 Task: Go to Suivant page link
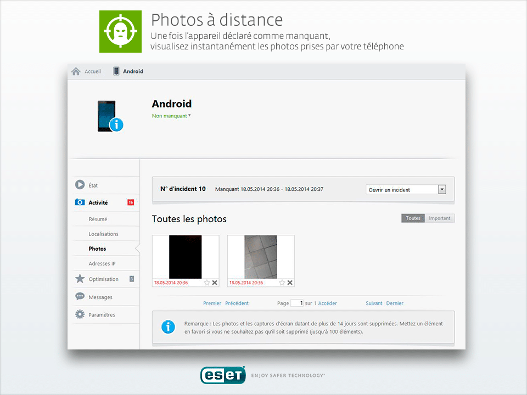click(x=374, y=303)
